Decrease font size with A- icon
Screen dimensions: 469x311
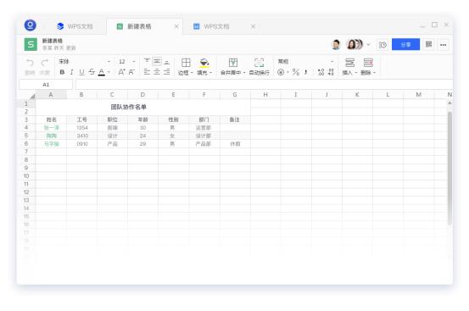point(131,72)
